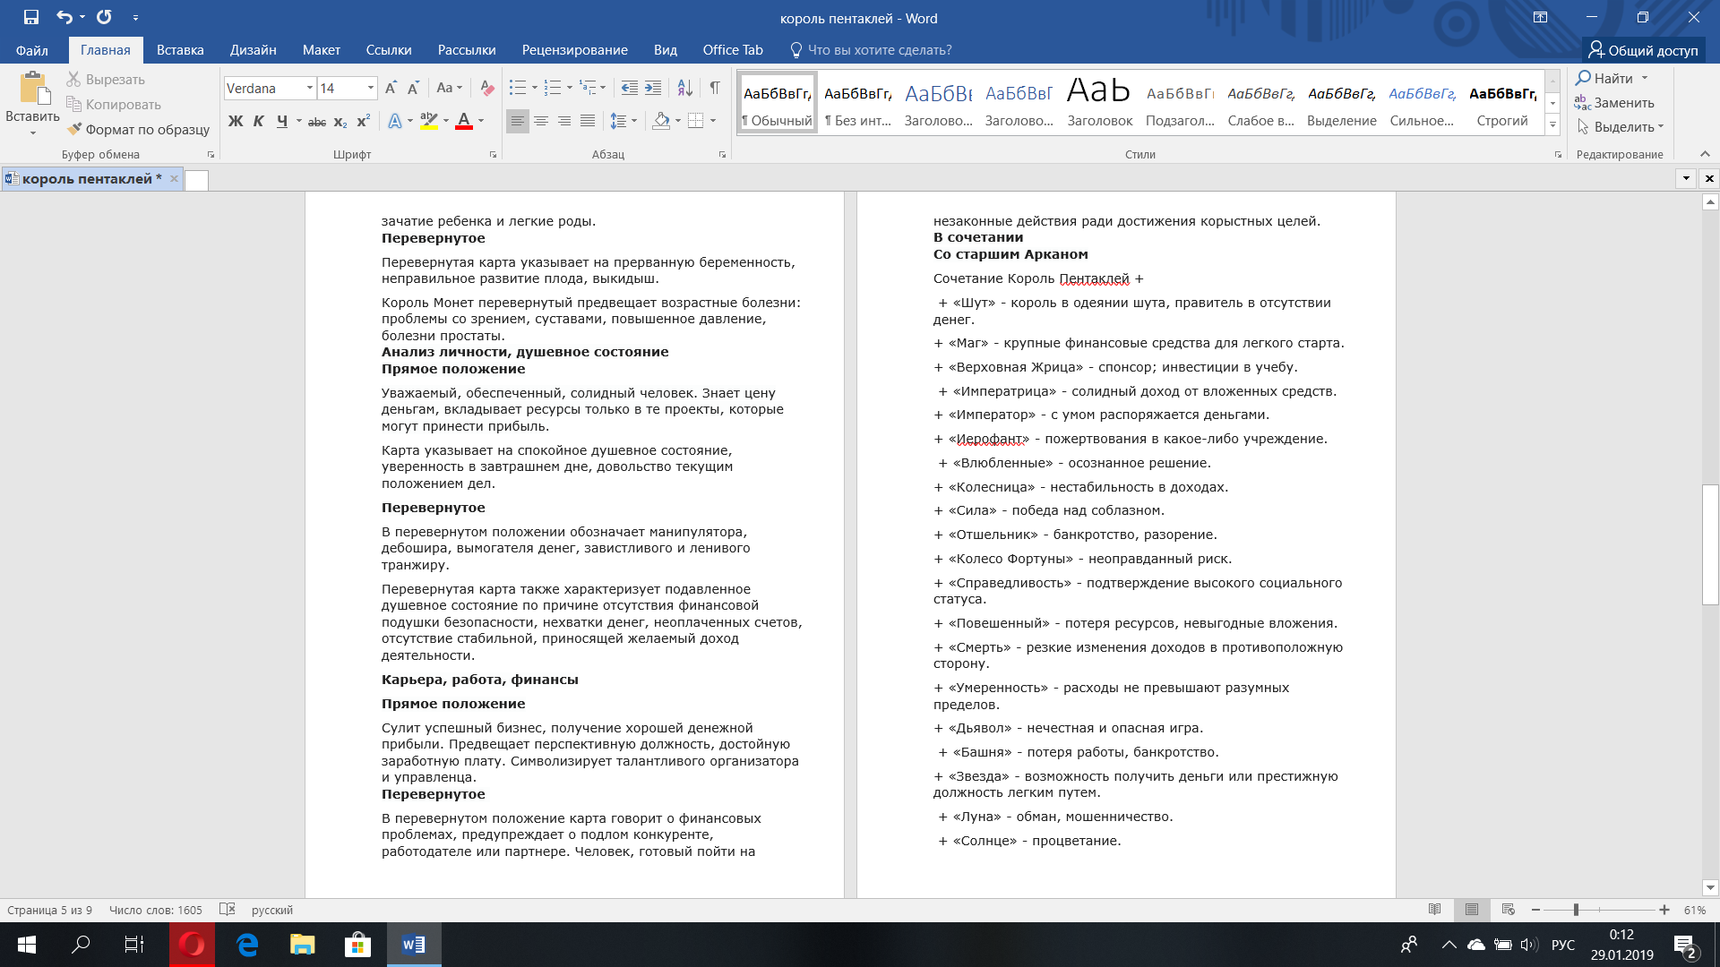Select the Format Painter brush
Screen dimensions: 1720x967
[x=73, y=129]
